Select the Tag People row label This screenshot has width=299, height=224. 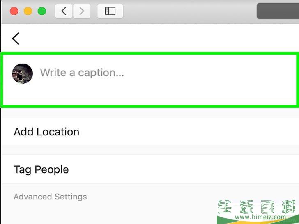pyautogui.click(x=41, y=169)
